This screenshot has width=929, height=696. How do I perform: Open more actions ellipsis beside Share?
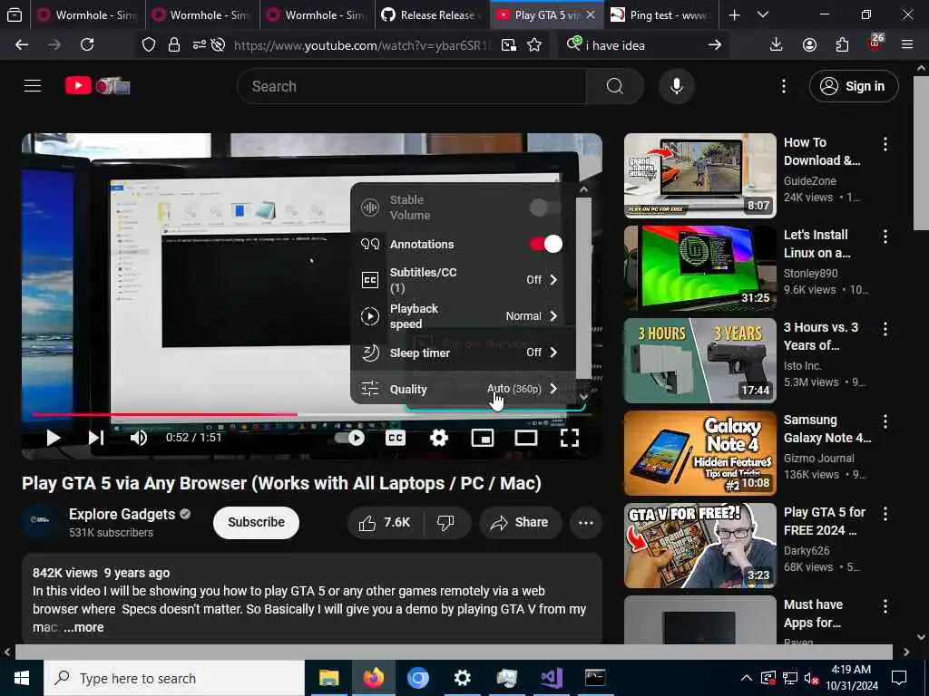(585, 523)
